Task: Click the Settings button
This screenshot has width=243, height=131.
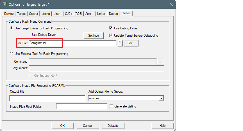Action: [x=94, y=36]
